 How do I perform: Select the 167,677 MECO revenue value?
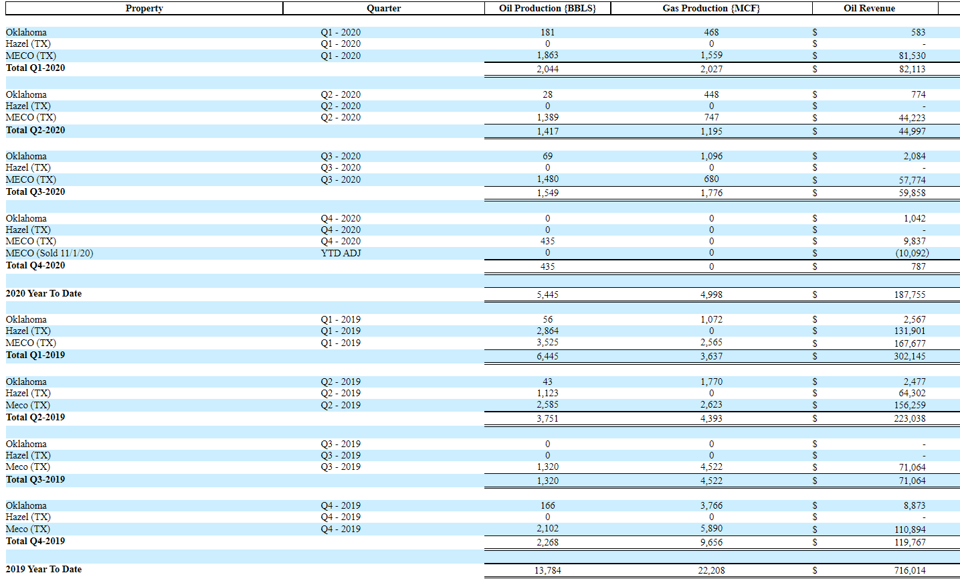pyautogui.click(x=910, y=343)
